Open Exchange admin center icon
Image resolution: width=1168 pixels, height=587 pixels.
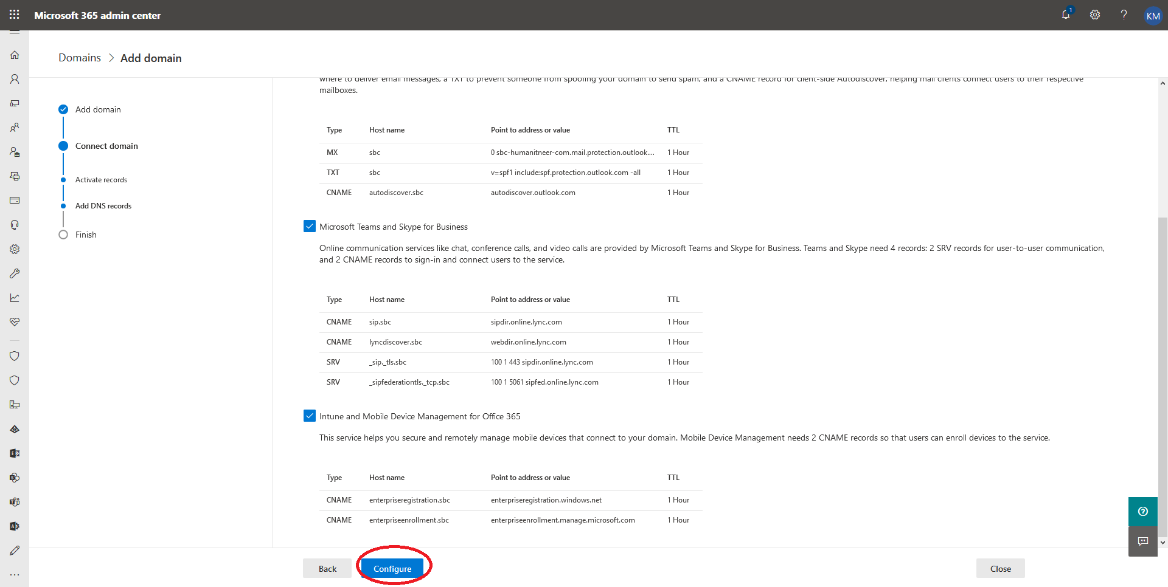(x=15, y=453)
